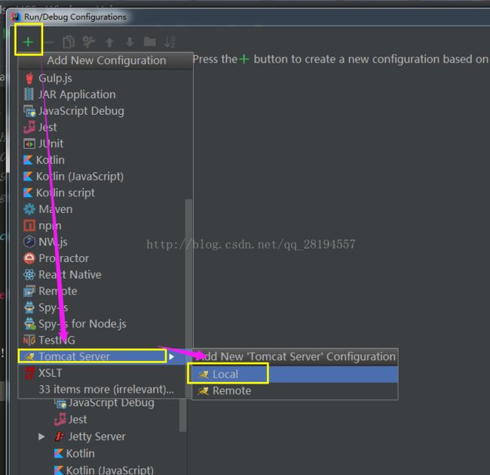This screenshot has height=475, width=490.
Task: Click the npm red square icon
Action: (29, 226)
